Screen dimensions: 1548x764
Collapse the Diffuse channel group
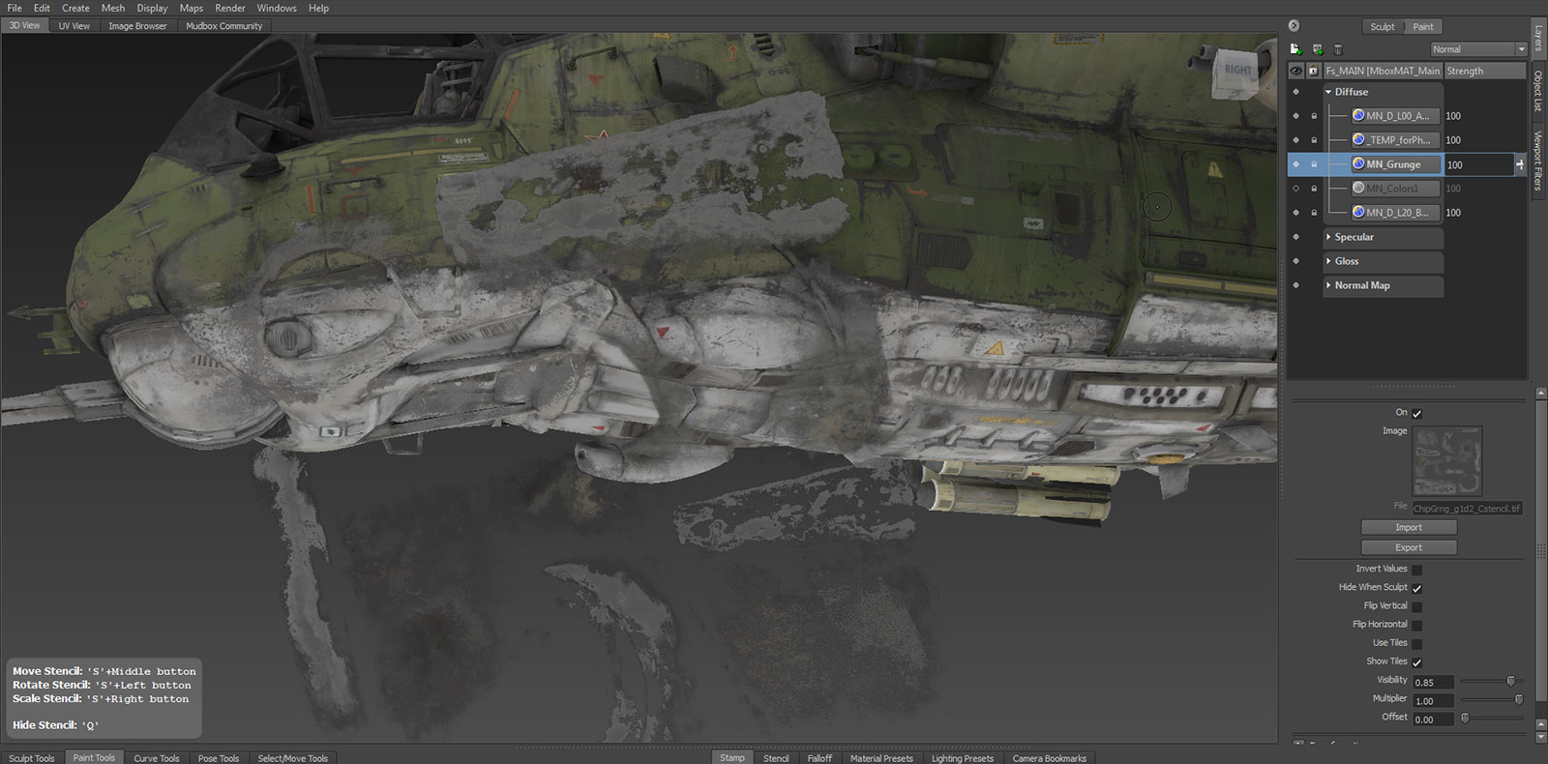1328,92
